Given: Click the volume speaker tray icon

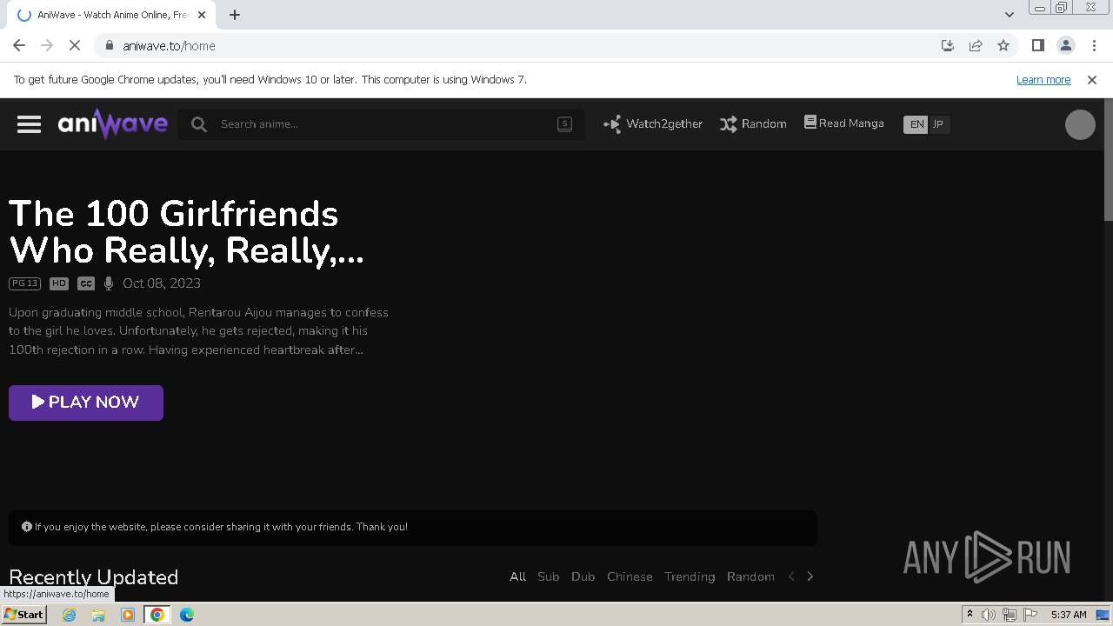Looking at the screenshot, I should click(989, 615).
